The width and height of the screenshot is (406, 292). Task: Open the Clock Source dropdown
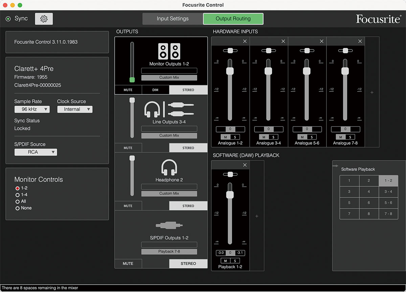tap(75, 109)
